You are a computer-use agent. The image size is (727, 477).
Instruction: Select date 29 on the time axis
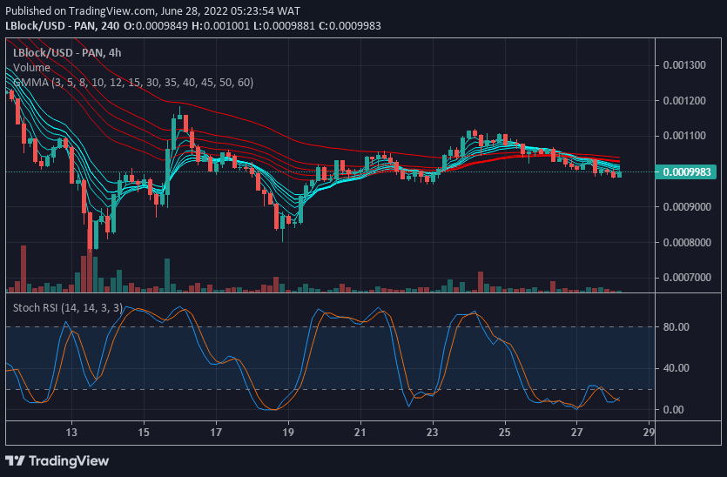650,433
